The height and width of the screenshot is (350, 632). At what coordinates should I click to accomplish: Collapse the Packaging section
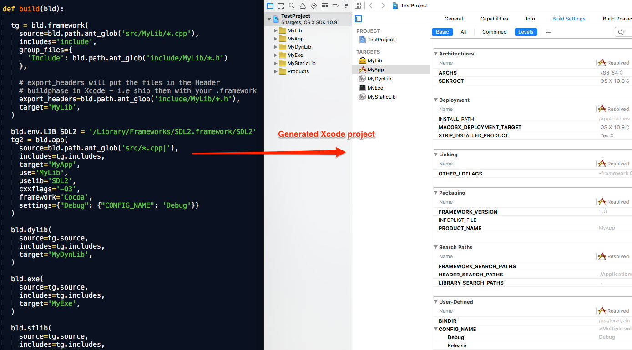[x=435, y=193]
